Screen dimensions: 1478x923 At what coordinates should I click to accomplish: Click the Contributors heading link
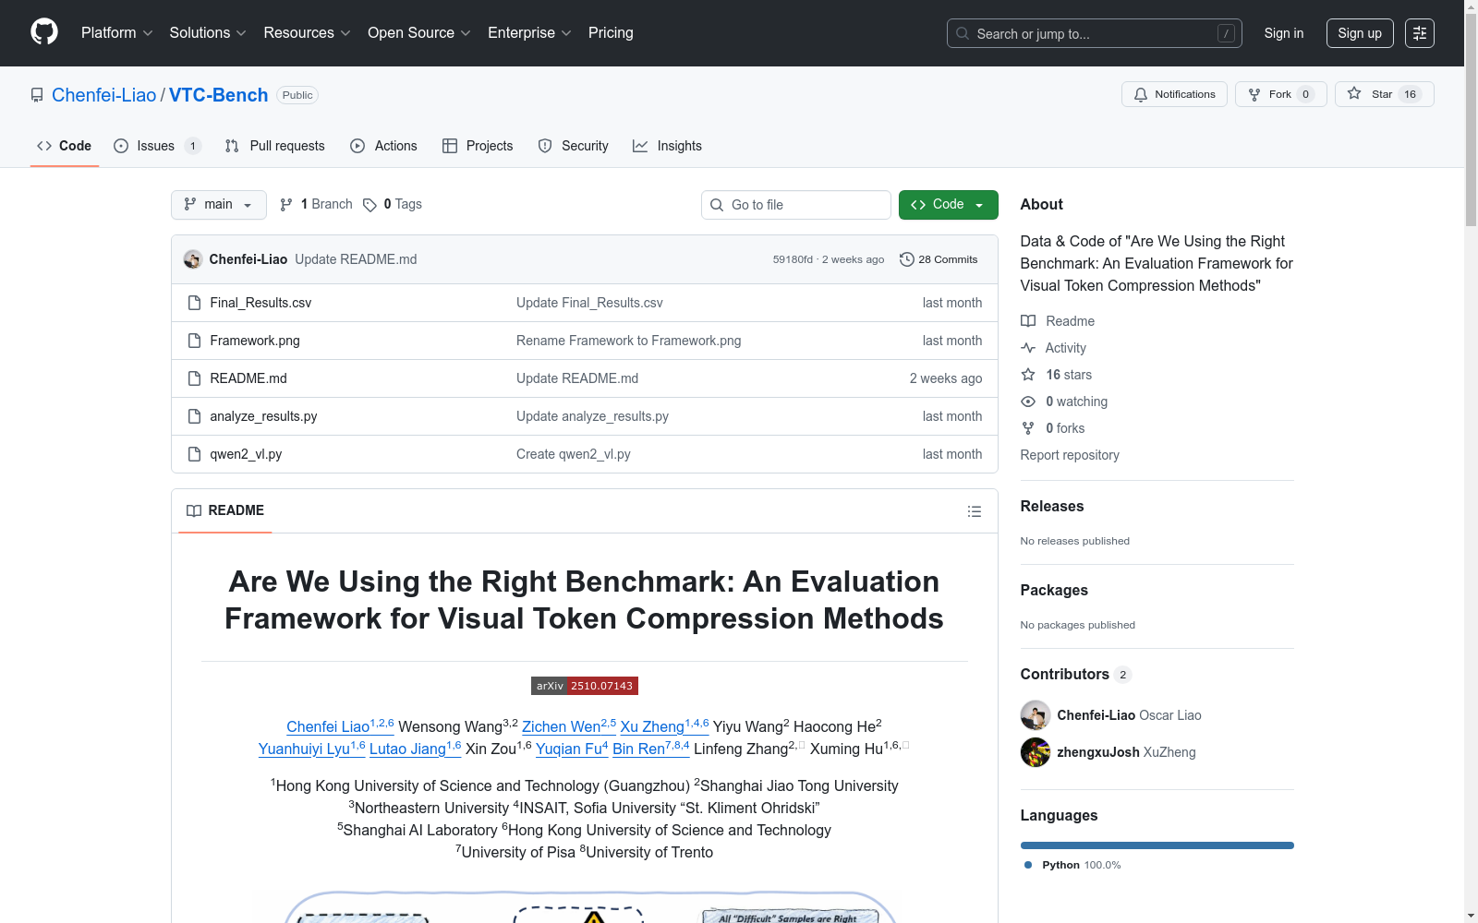point(1075,674)
